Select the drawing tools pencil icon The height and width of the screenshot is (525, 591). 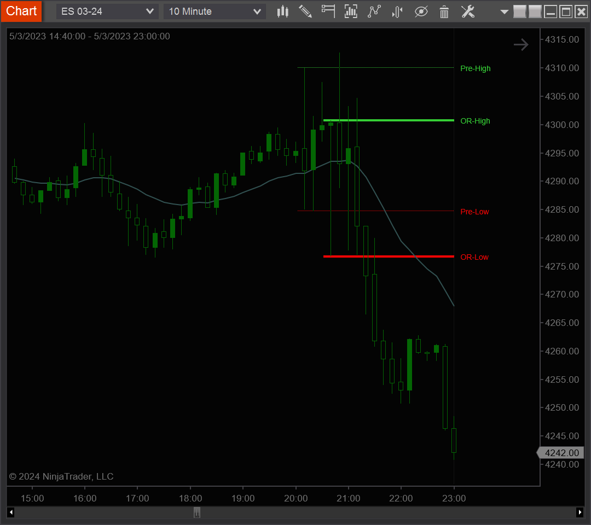pyautogui.click(x=305, y=11)
